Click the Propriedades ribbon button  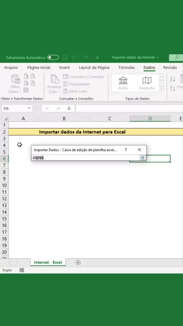coord(76,84)
